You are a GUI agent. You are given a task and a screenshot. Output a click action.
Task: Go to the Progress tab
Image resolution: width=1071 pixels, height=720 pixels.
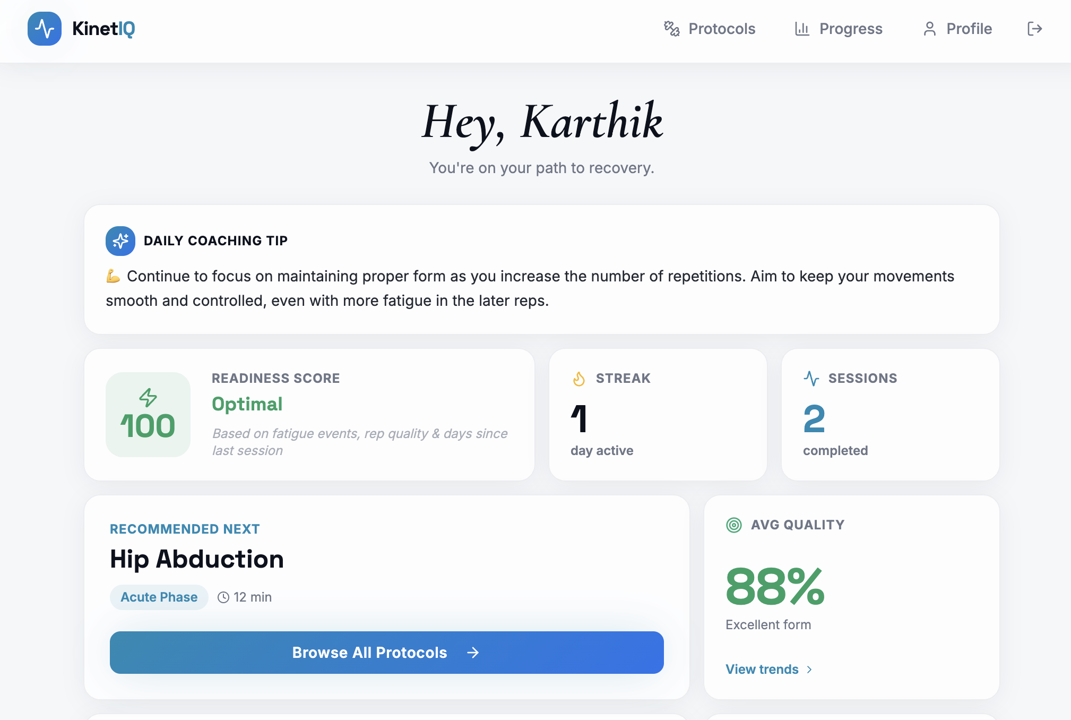[x=850, y=29]
